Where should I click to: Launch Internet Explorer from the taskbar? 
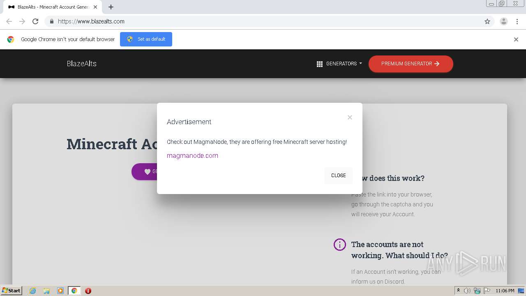32,291
